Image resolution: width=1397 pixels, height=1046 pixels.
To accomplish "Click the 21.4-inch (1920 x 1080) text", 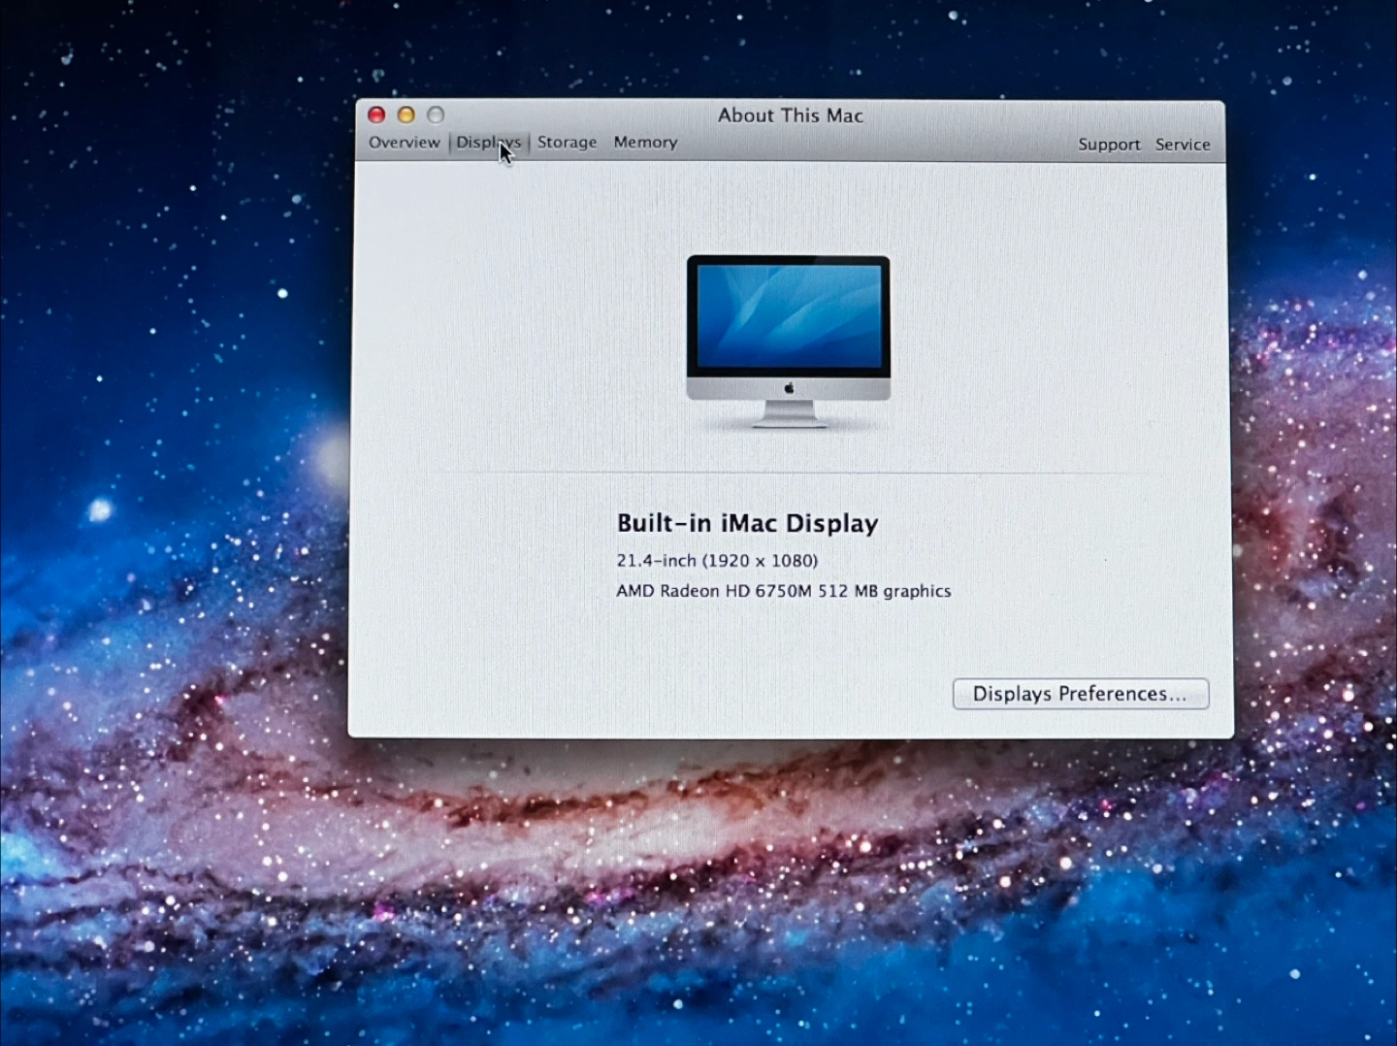I will [x=717, y=561].
